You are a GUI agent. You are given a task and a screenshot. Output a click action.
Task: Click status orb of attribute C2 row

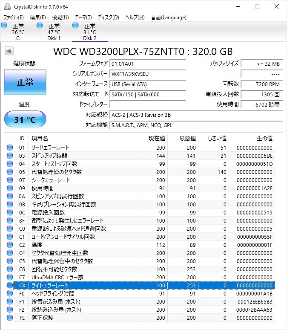(10, 245)
